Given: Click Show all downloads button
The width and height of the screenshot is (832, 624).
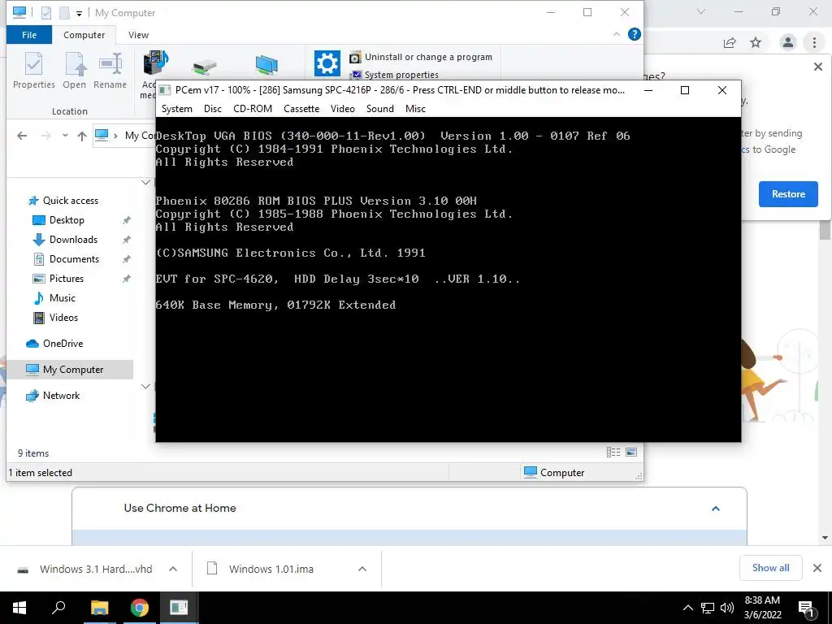Looking at the screenshot, I should 770,568.
